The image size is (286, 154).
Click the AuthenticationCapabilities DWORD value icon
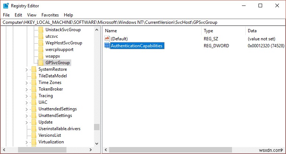coord(107,45)
